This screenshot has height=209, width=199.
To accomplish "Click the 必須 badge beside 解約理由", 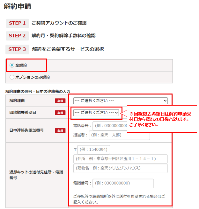I will click(60, 101).
